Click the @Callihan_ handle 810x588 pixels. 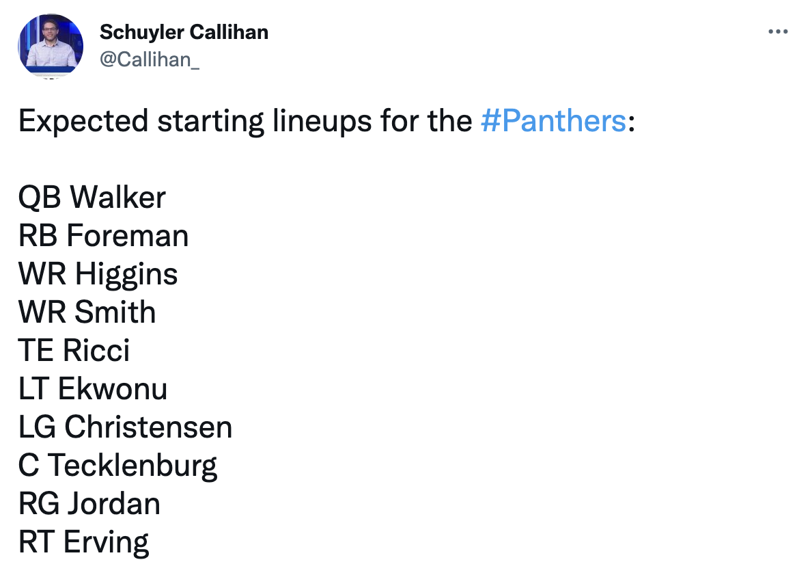click(x=150, y=59)
